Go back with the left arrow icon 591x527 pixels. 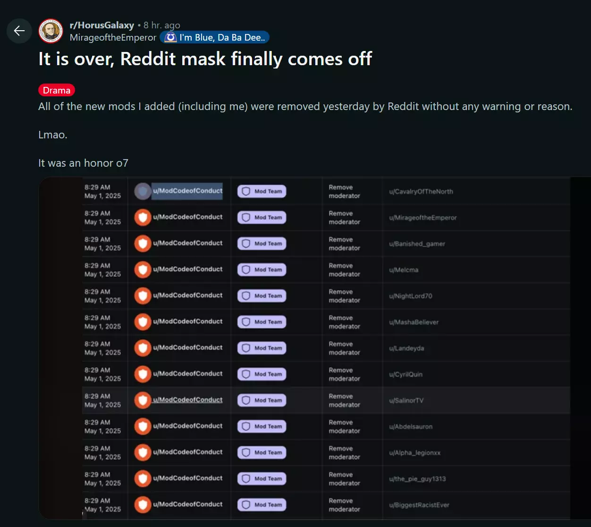(19, 31)
